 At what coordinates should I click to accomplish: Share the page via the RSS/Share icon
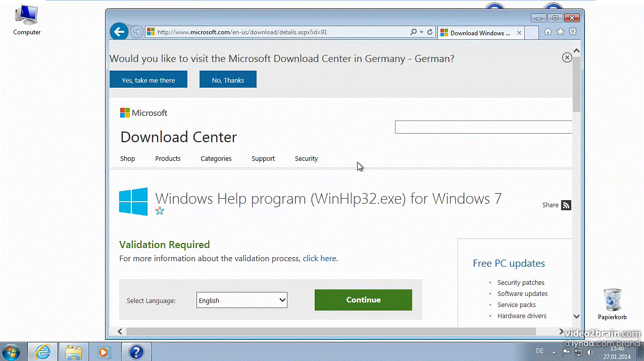(566, 205)
